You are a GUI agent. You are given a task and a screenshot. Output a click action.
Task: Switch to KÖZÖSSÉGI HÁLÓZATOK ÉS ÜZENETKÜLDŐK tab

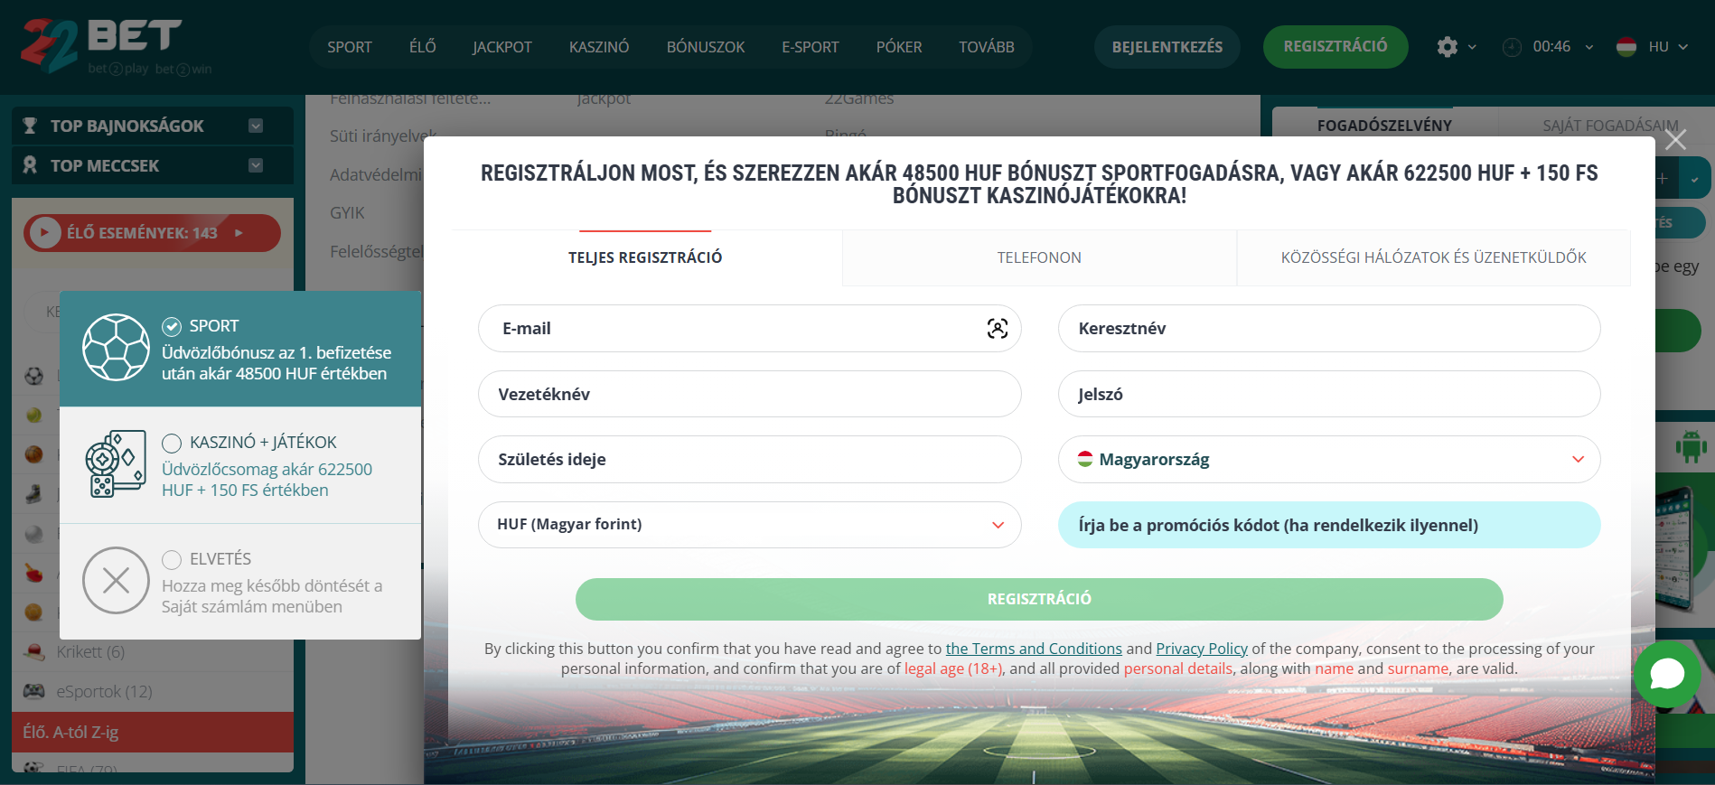point(1434,257)
